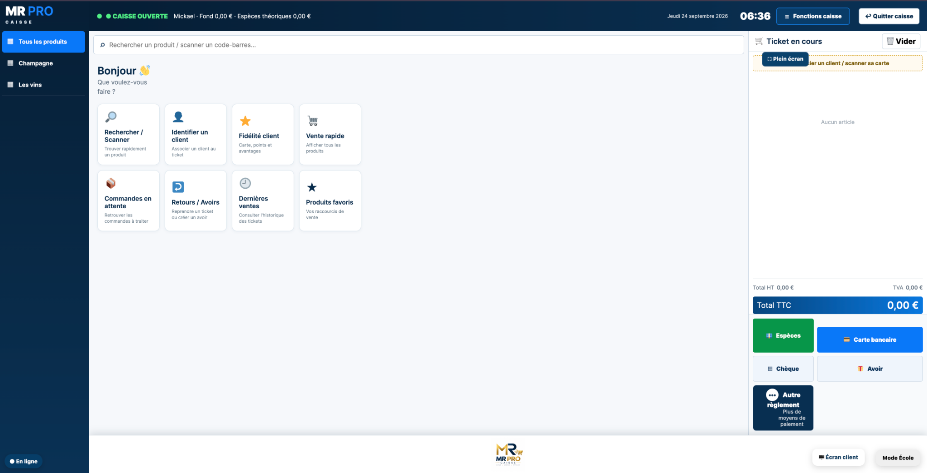The width and height of the screenshot is (927, 473).
Task: Pay with Espèces
Action: click(783, 335)
